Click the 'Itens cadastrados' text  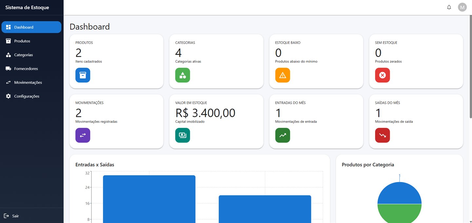[x=88, y=61]
